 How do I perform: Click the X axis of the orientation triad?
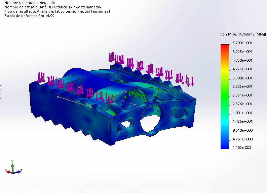click(8, 172)
